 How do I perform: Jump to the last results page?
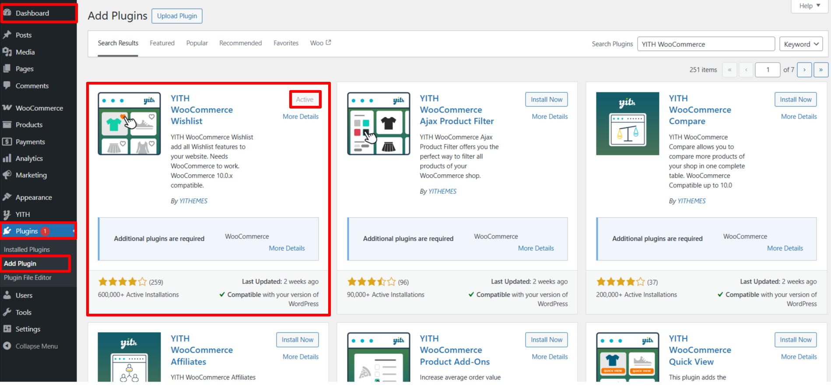tap(821, 70)
